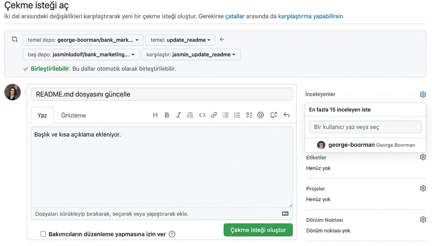Add a task list using the checklist icon
This screenshot has height=246, width=432.
coord(249,115)
